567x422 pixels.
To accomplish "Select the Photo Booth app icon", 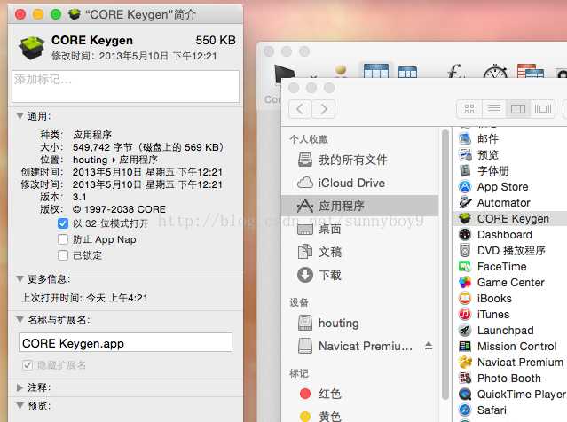I will [465, 379].
